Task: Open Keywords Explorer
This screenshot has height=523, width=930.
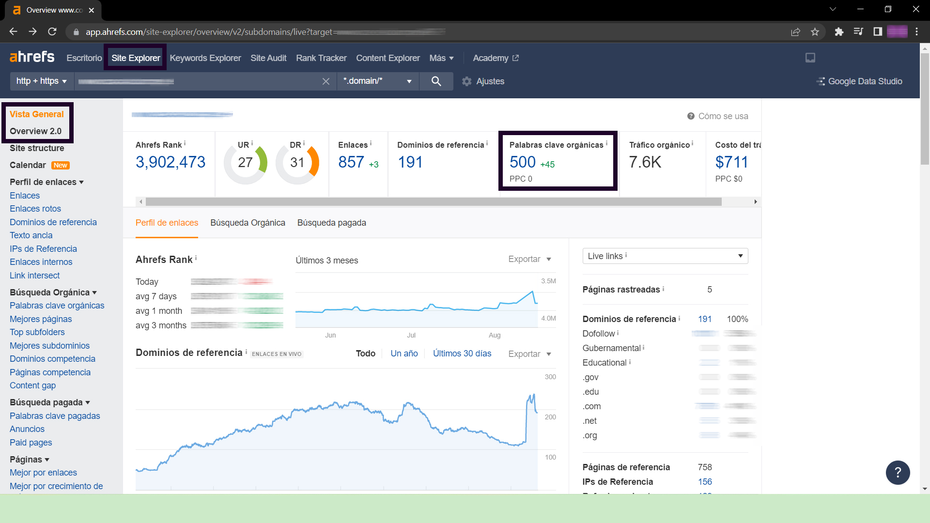Action: 205,58
